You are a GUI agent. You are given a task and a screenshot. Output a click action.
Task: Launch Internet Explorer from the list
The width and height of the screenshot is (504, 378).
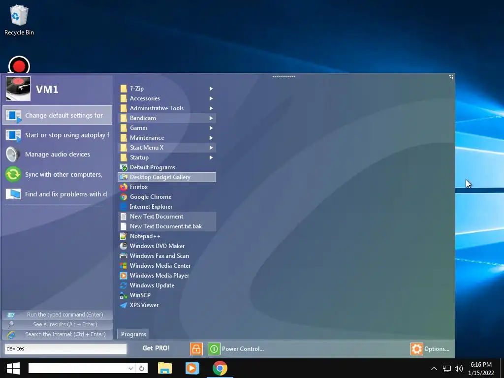[166, 207]
